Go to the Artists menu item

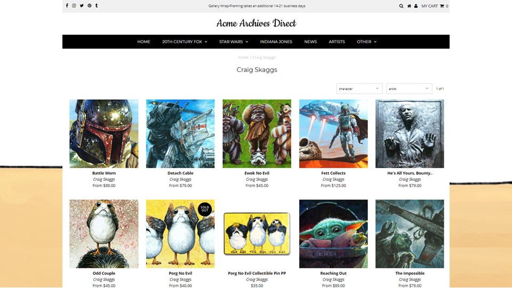pyautogui.click(x=337, y=42)
